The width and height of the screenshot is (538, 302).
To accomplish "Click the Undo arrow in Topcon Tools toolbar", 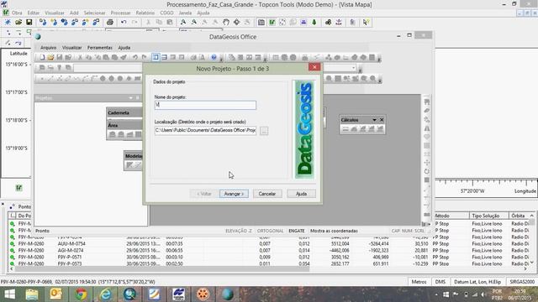I will tap(124, 23).
